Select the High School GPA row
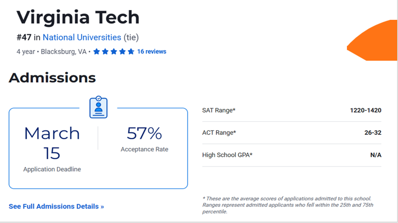The image size is (398, 223). click(292, 155)
